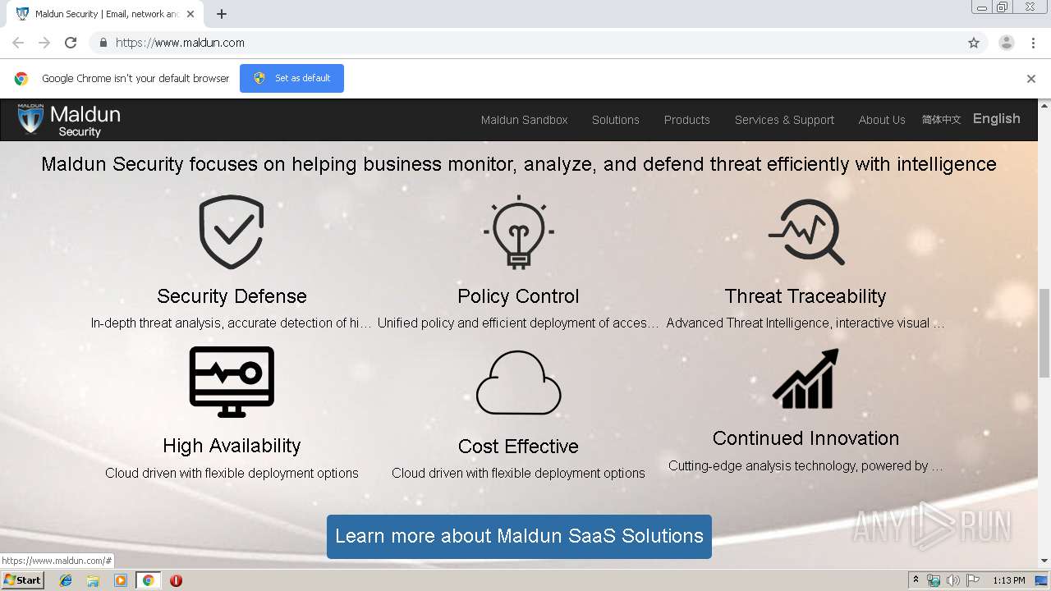This screenshot has height=591, width=1051.
Task: Click the volume speaker tray icon
Action: point(953,580)
